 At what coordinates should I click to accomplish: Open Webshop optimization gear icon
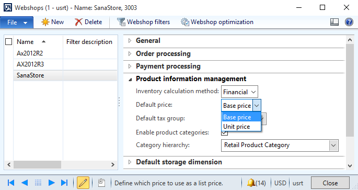(x=185, y=22)
